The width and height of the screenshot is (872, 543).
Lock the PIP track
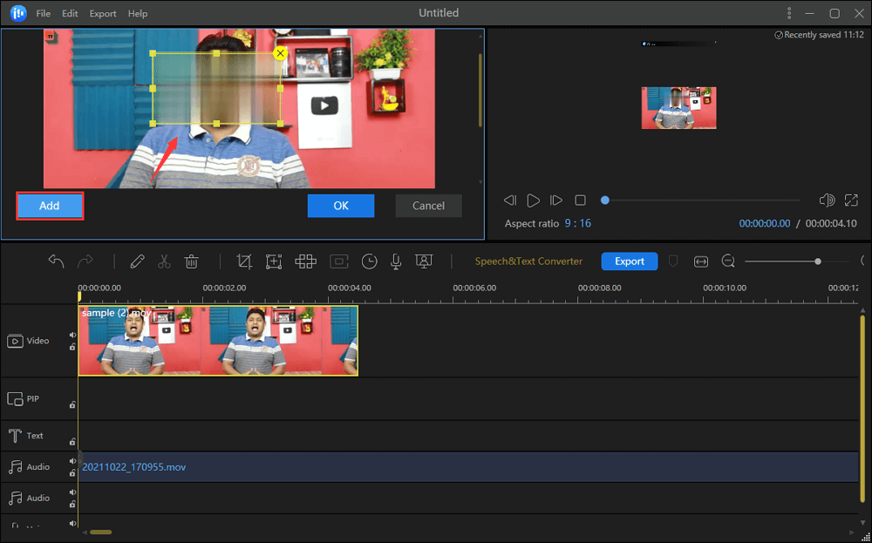click(x=72, y=404)
